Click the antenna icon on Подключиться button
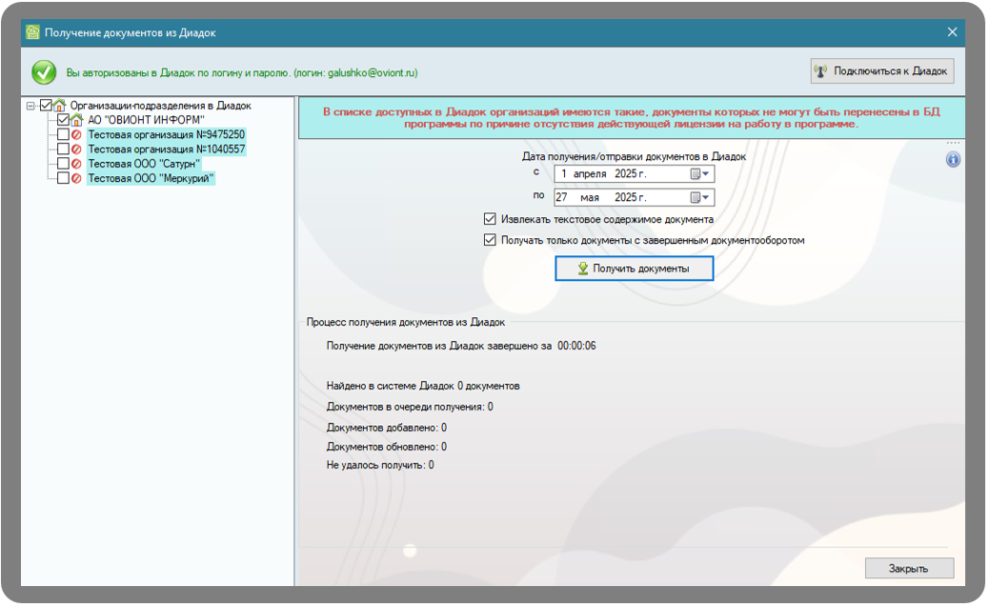This screenshot has width=990, height=607. [x=820, y=71]
